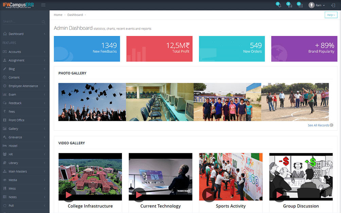The image size is (341, 213).
Task: Open the Ram user profile dropdown
Action: point(317,5)
